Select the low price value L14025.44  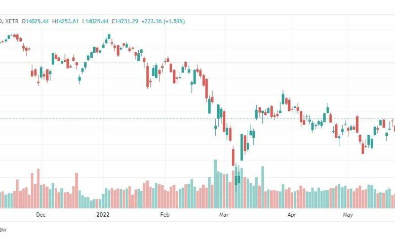pos(95,21)
